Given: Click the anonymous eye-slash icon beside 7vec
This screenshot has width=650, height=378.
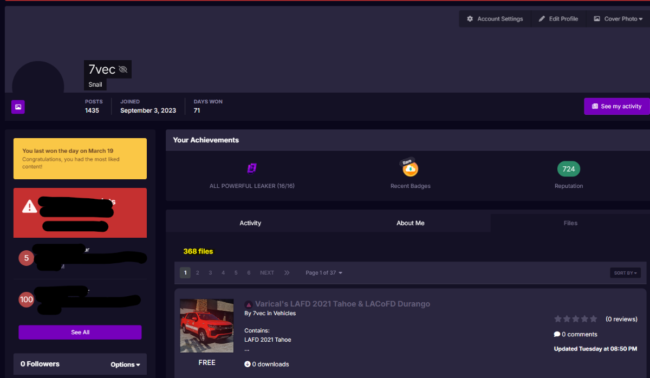Looking at the screenshot, I should (x=123, y=69).
